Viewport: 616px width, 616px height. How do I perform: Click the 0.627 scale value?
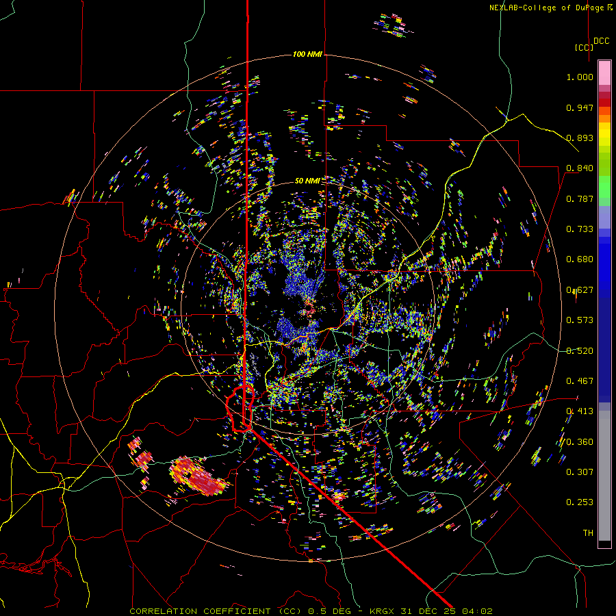coord(580,290)
